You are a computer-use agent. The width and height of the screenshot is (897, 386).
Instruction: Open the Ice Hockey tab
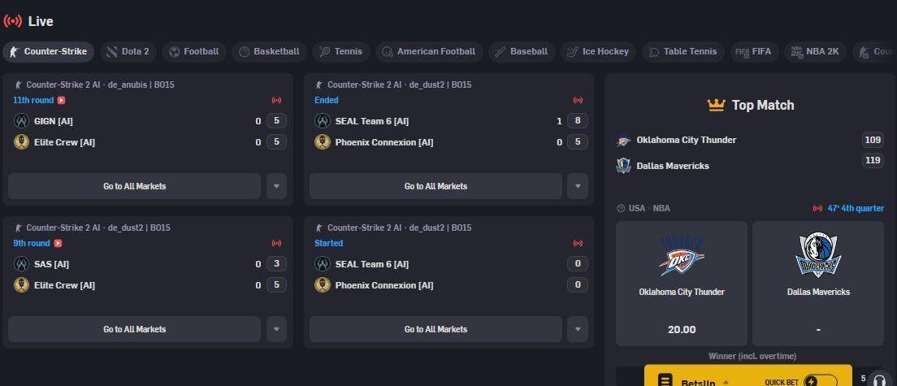(598, 52)
